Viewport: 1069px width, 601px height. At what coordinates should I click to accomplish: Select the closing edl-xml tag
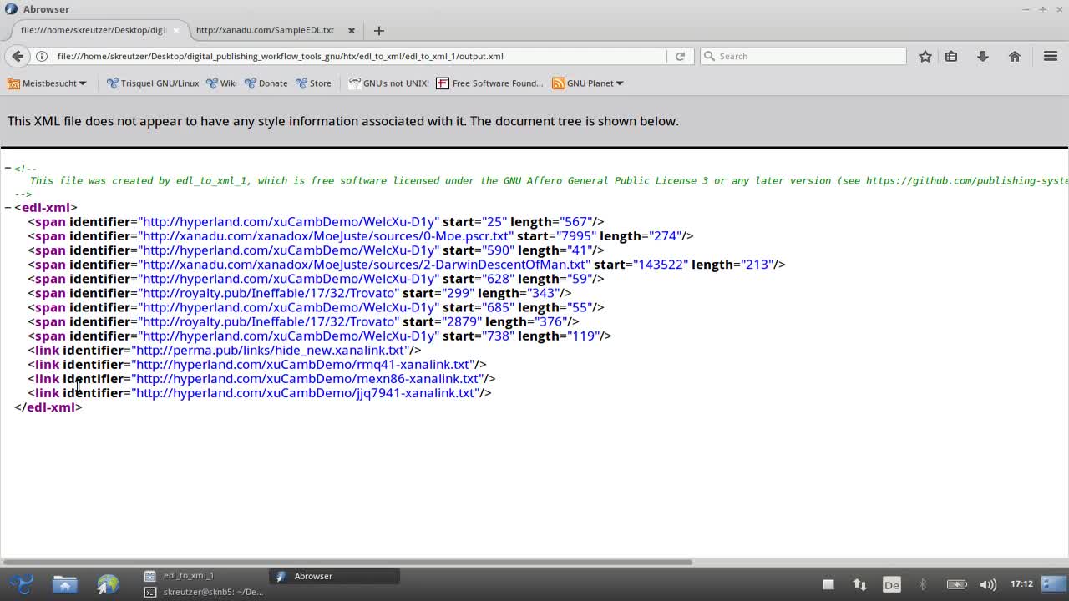click(x=48, y=407)
